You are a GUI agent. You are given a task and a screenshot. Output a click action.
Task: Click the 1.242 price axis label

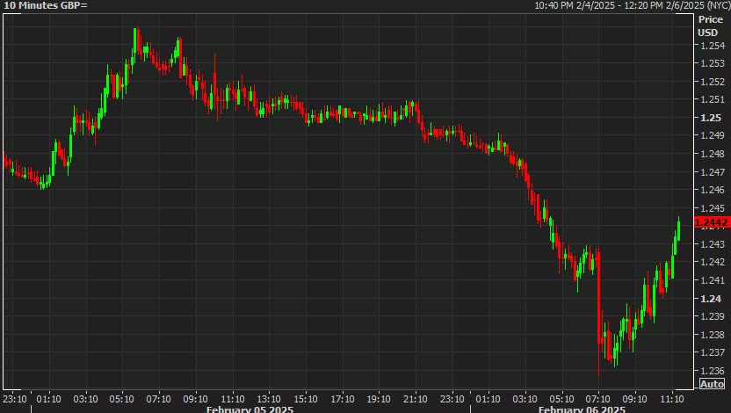click(x=713, y=262)
